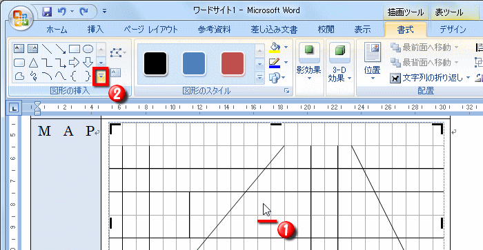This screenshot has height=250, width=483.
Task: Open the Office button menu
Action: 21,18
